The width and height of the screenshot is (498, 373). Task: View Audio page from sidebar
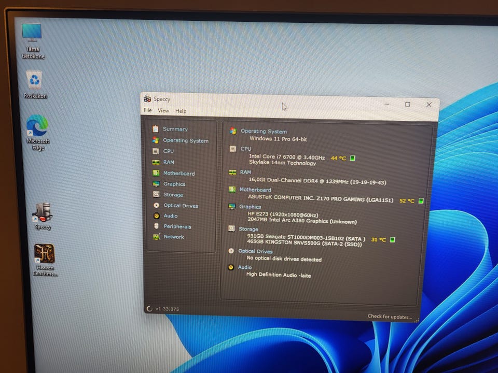171,216
